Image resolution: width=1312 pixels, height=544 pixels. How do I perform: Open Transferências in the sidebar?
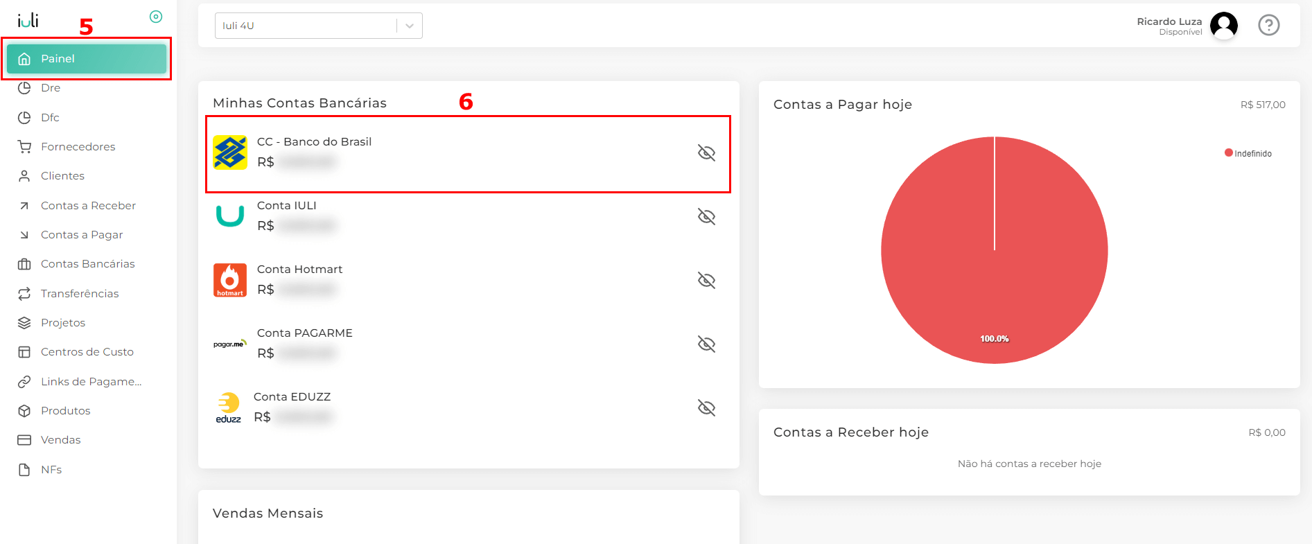coord(80,294)
